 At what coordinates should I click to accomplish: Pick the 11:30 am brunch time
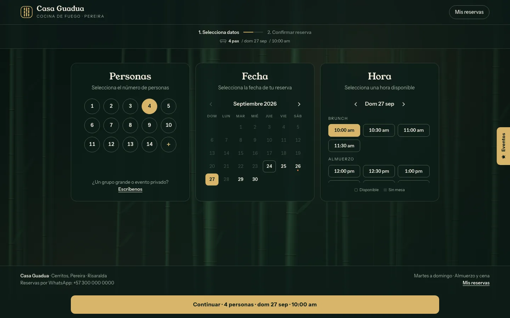pos(344,146)
